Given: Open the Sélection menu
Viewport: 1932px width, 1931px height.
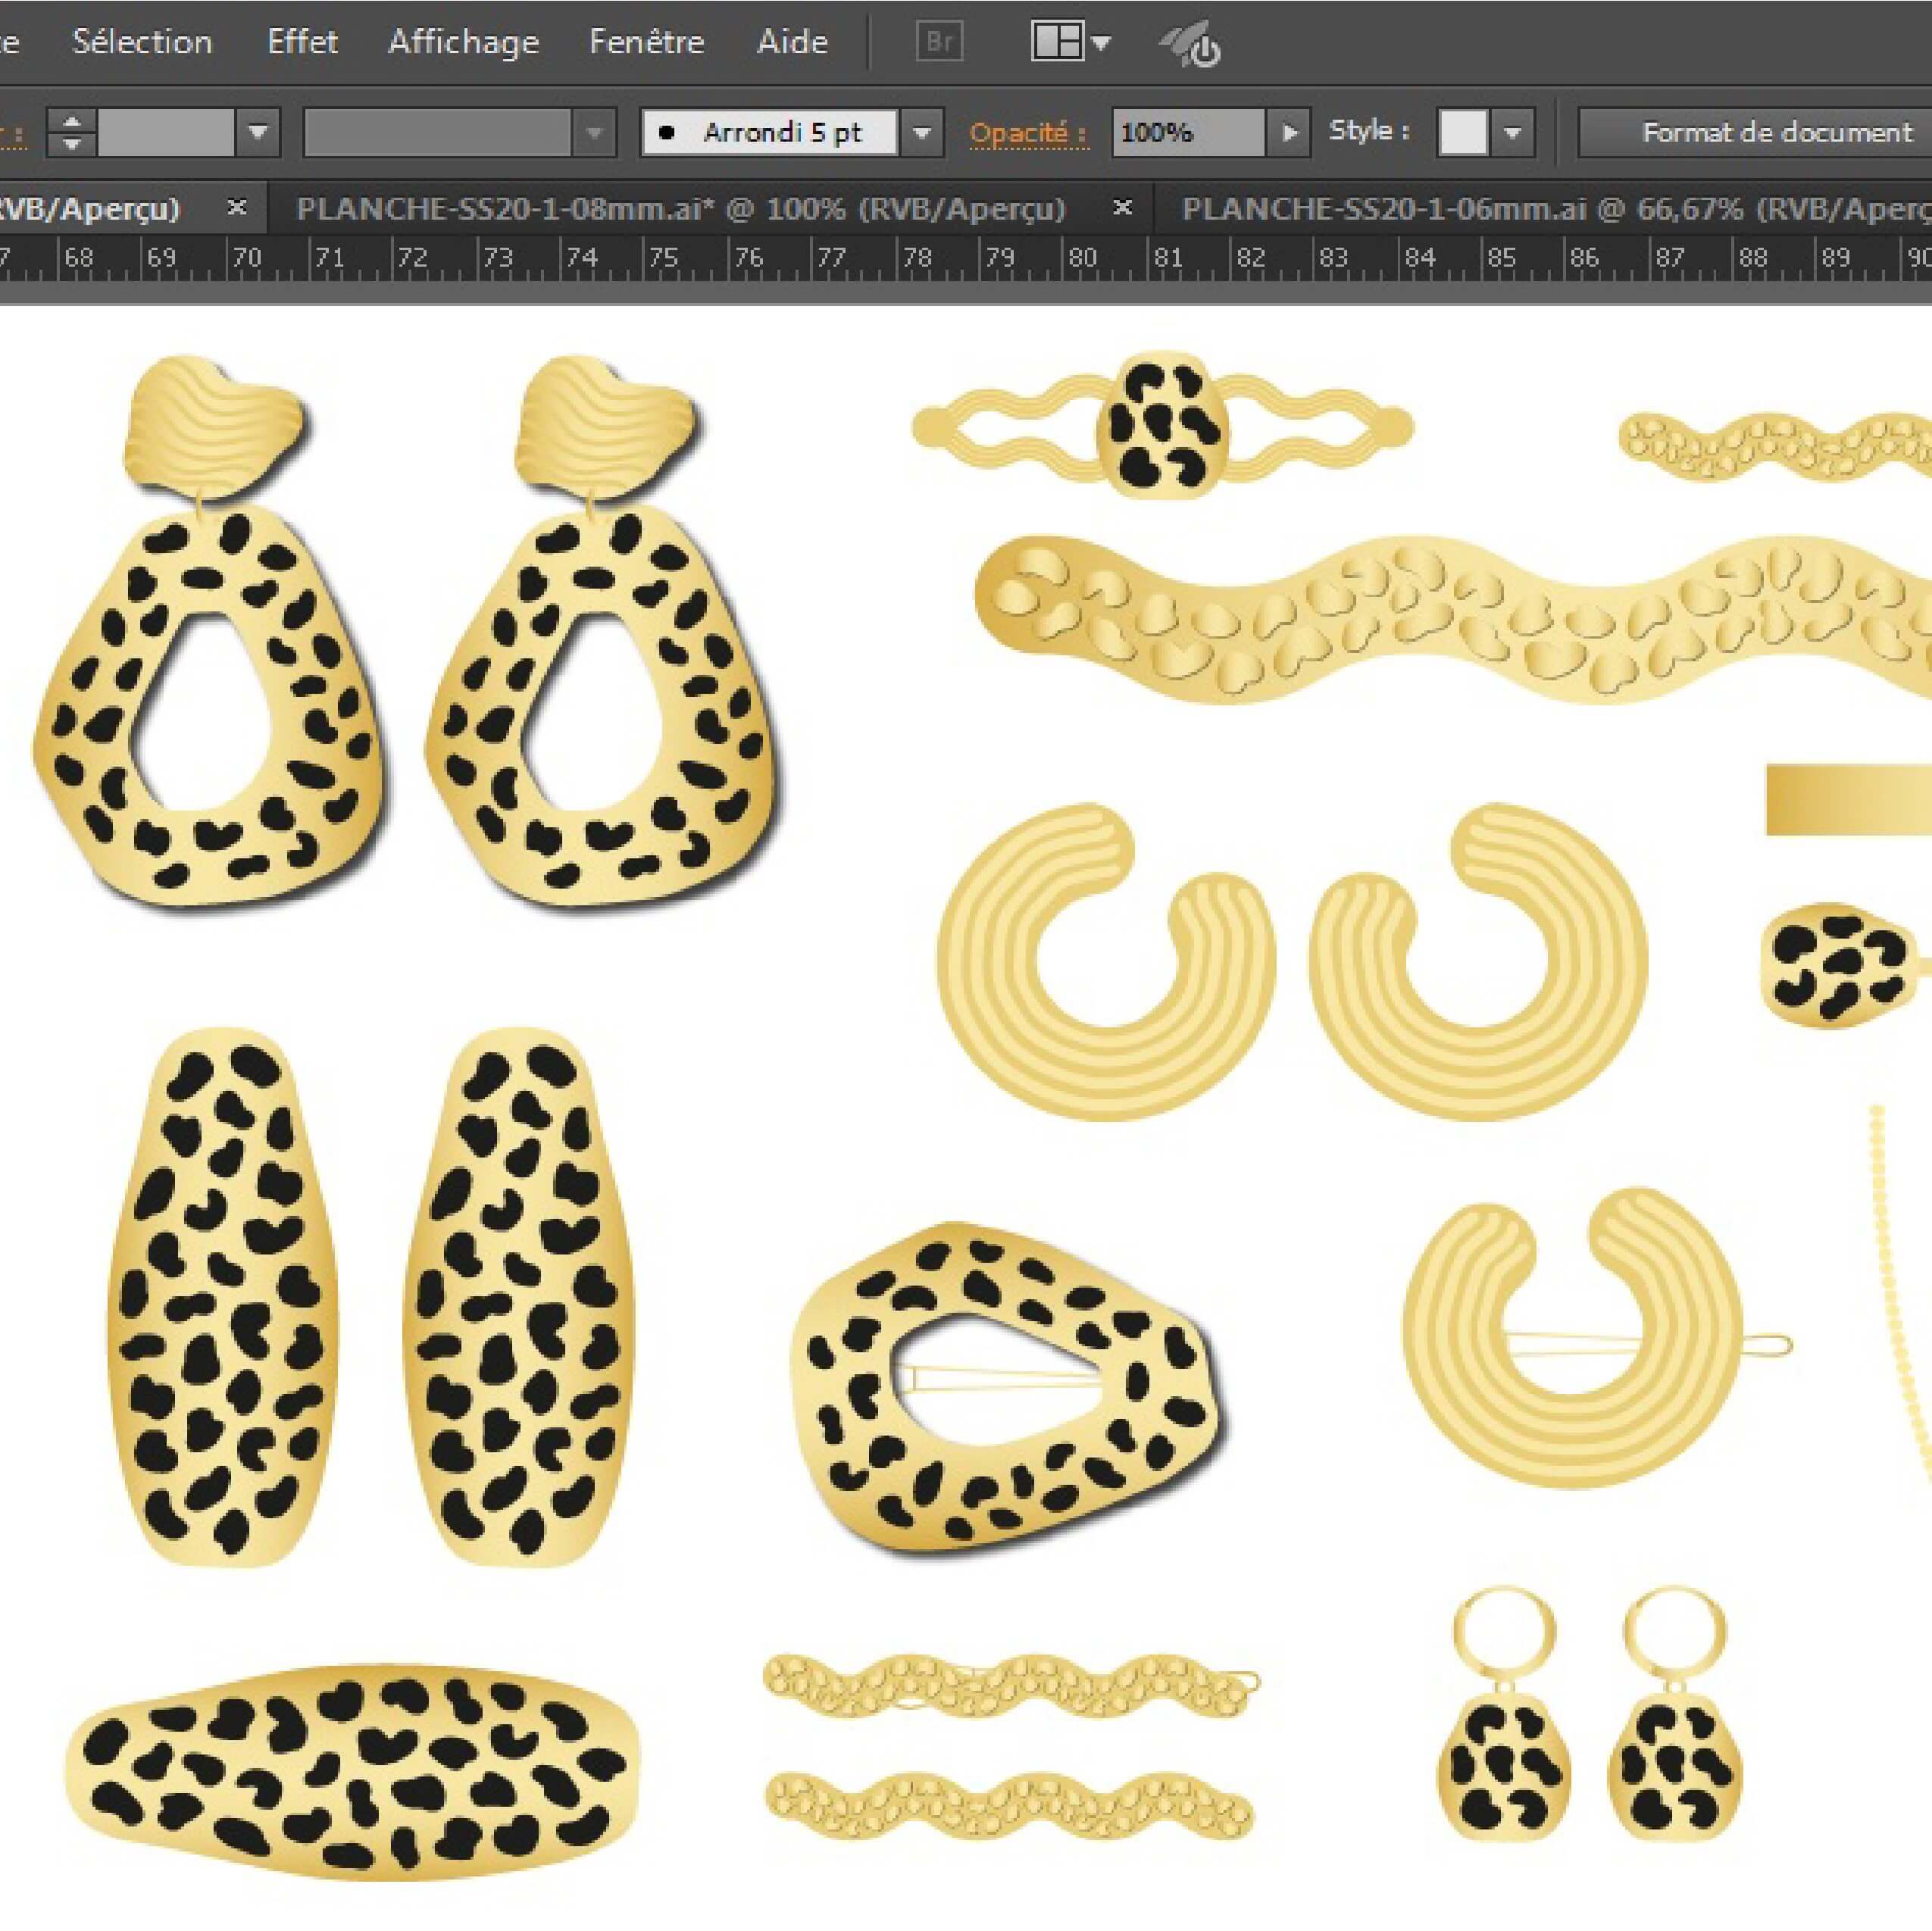Looking at the screenshot, I should pyautogui.click(x=142, y=42).
